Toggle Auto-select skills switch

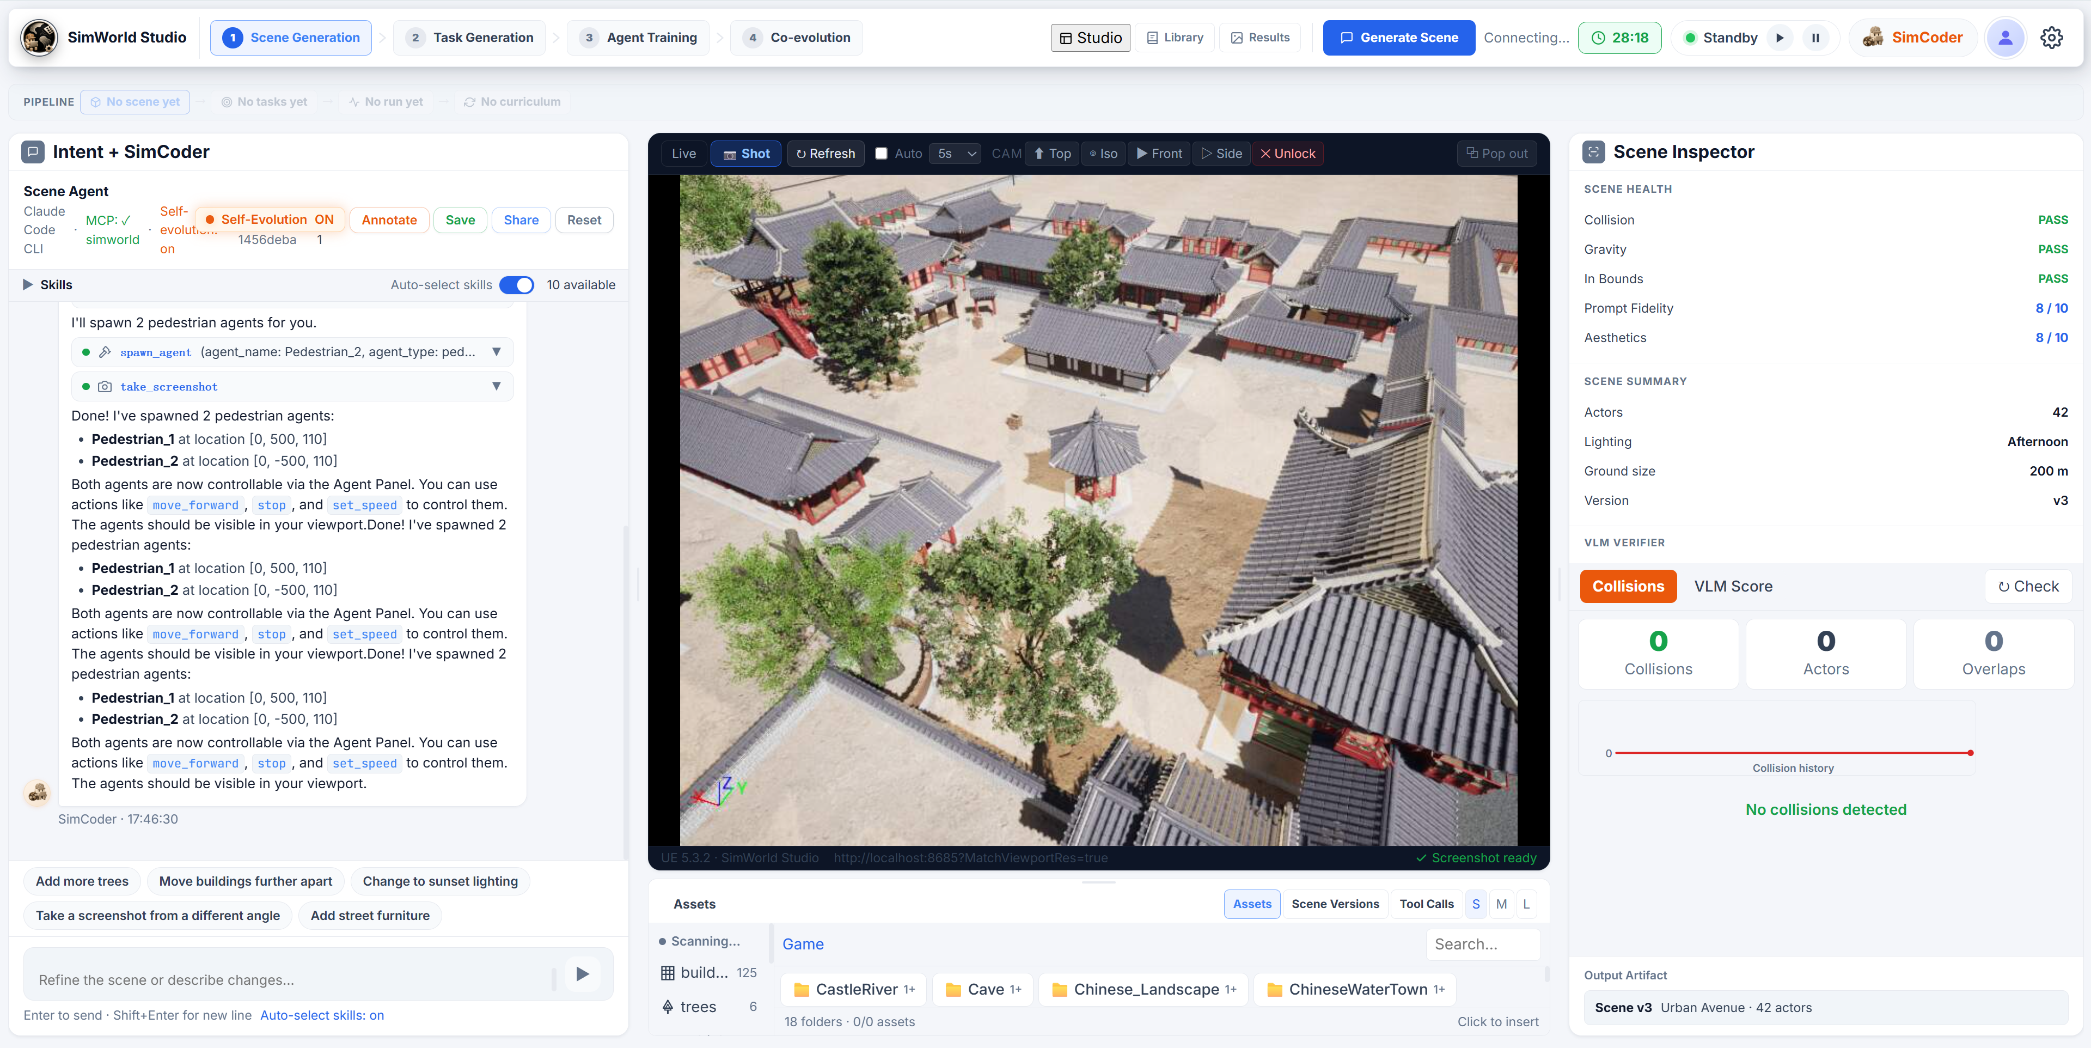tap(516, 285)
